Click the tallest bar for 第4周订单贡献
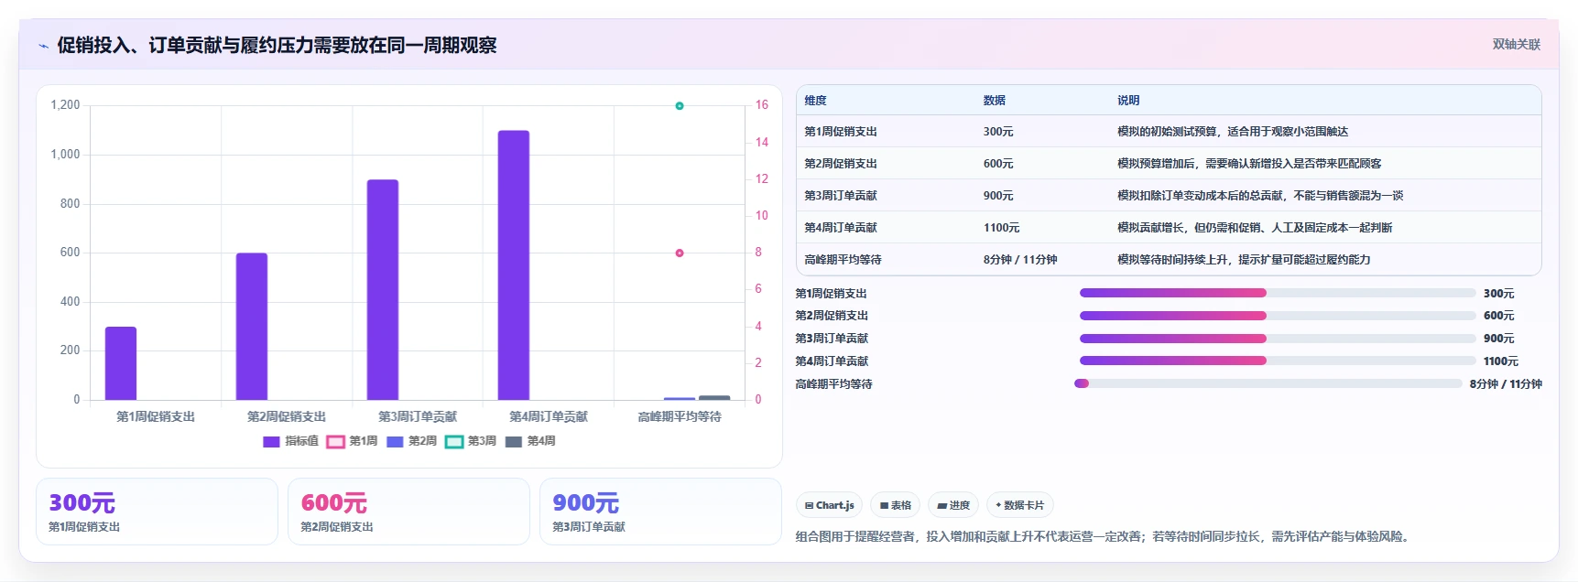 click(x=514, y=265)
